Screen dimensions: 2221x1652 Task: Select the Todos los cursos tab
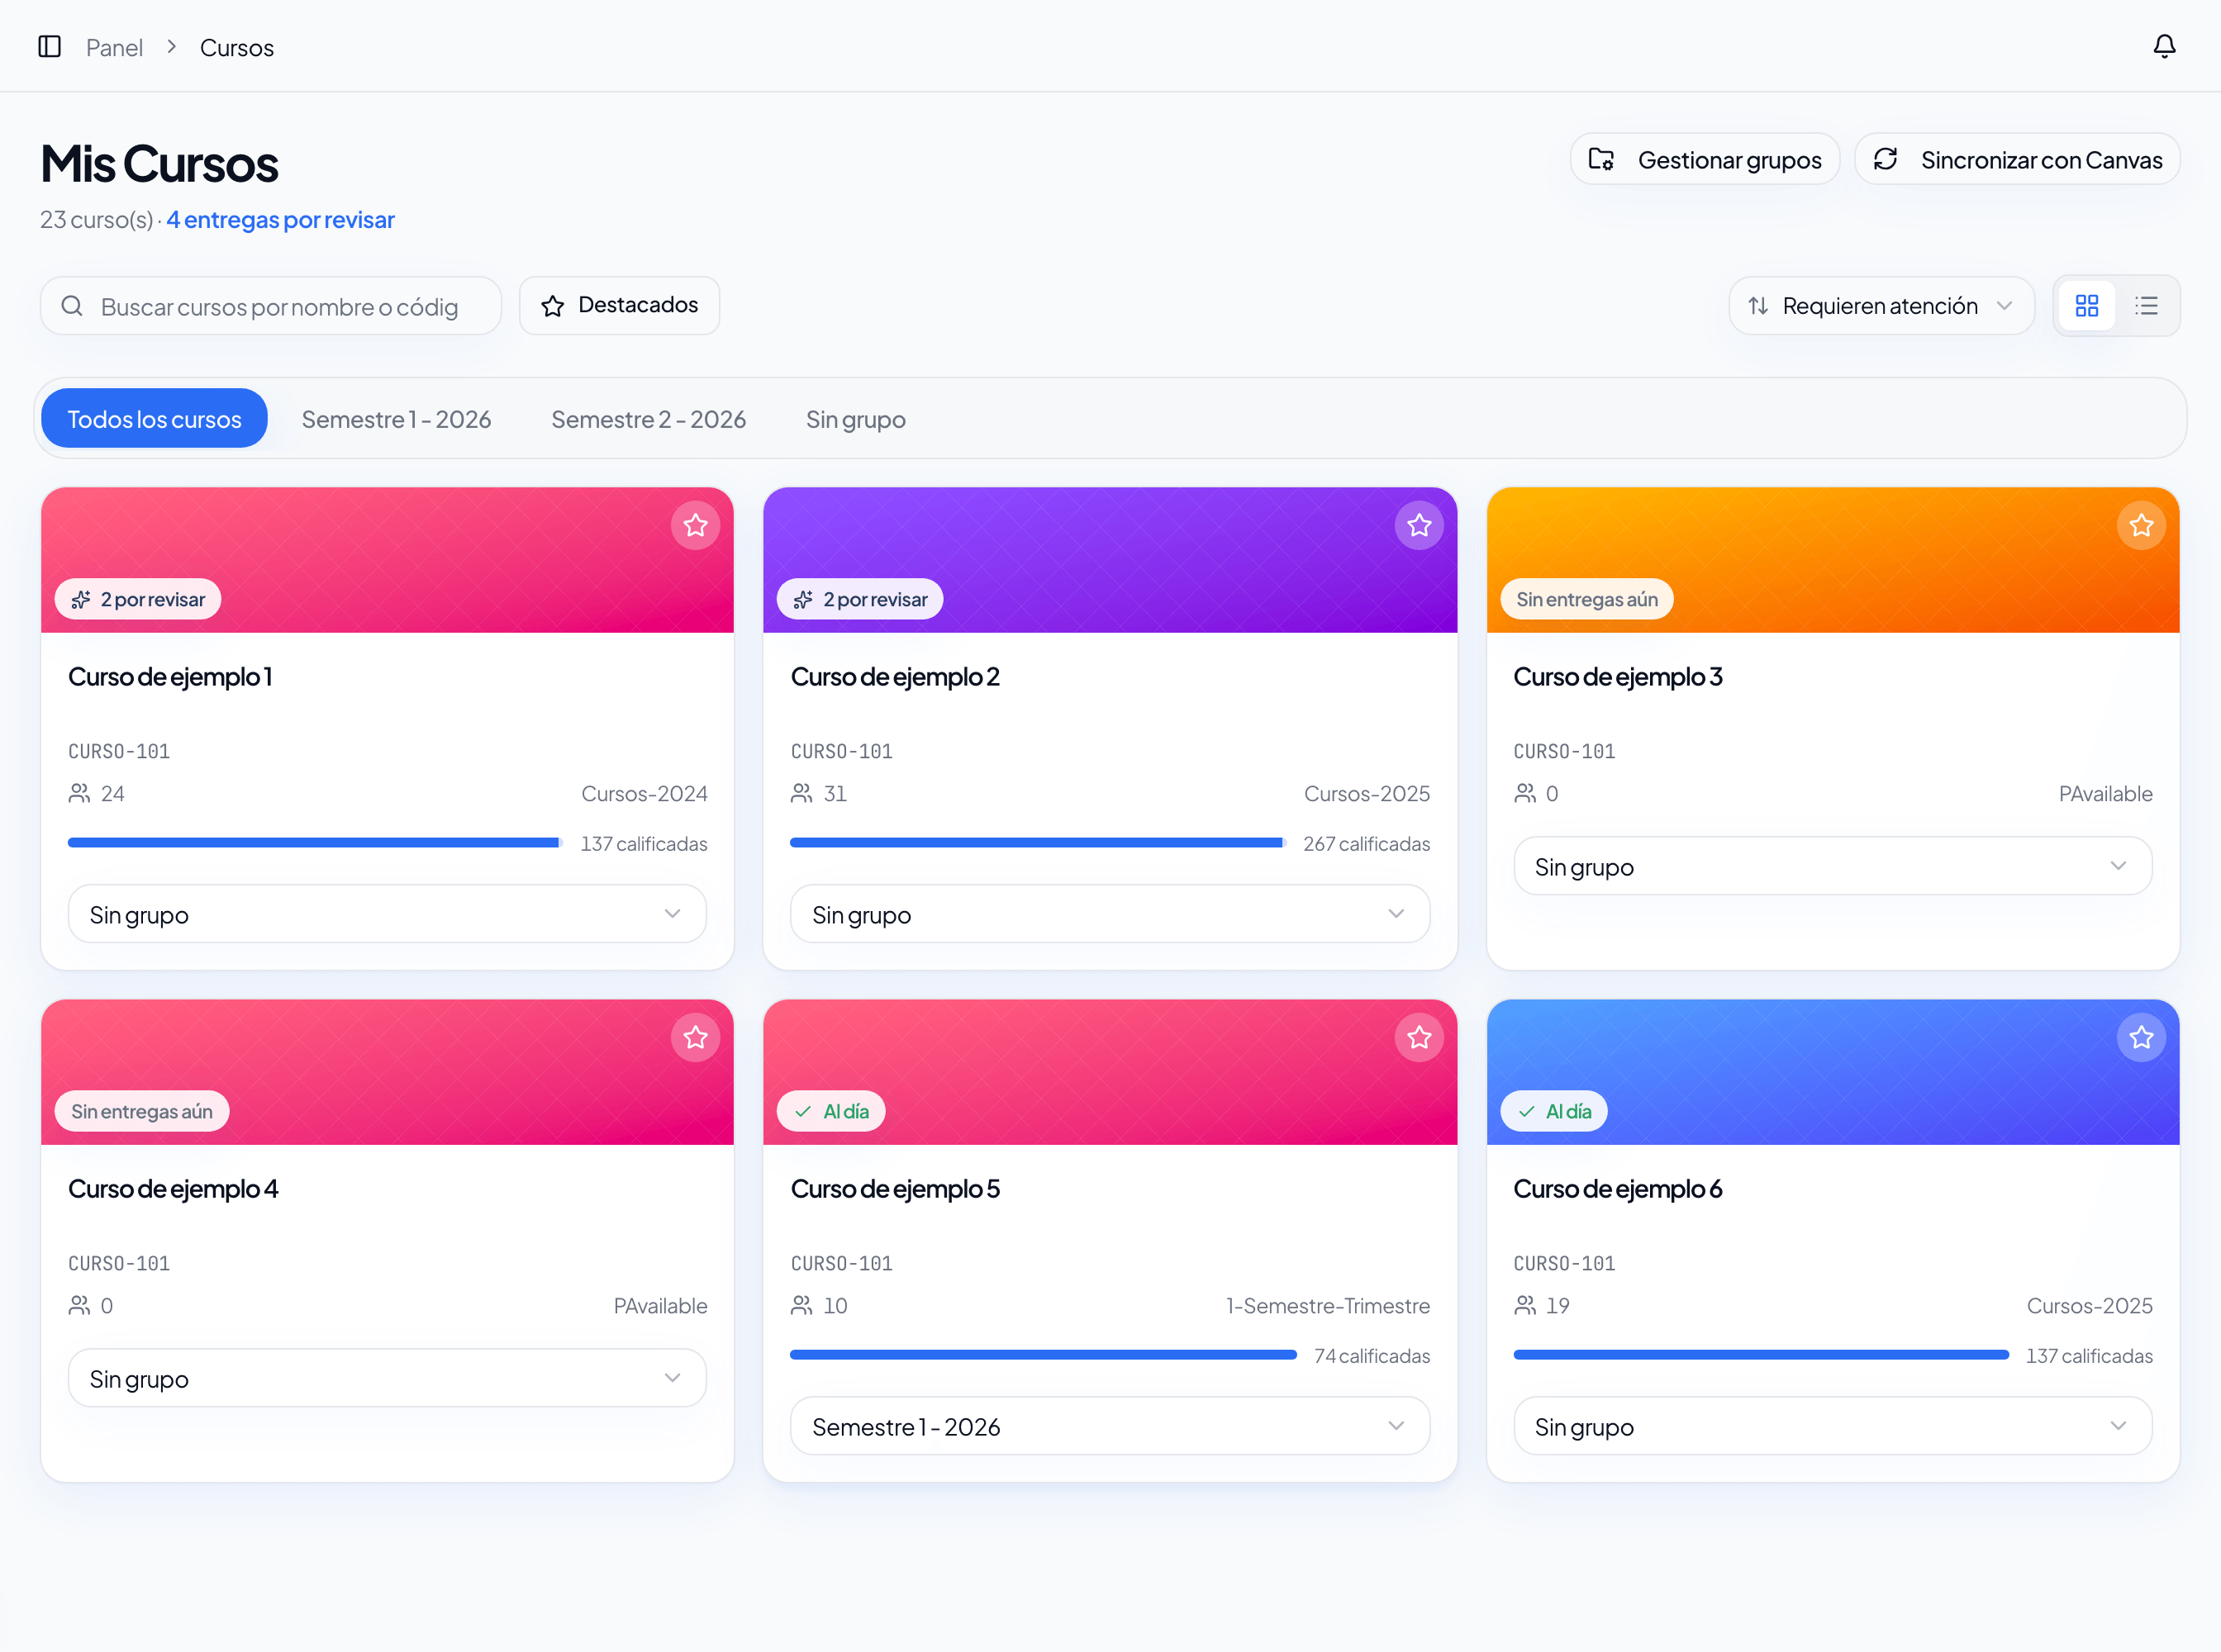[x=154, y=418]
